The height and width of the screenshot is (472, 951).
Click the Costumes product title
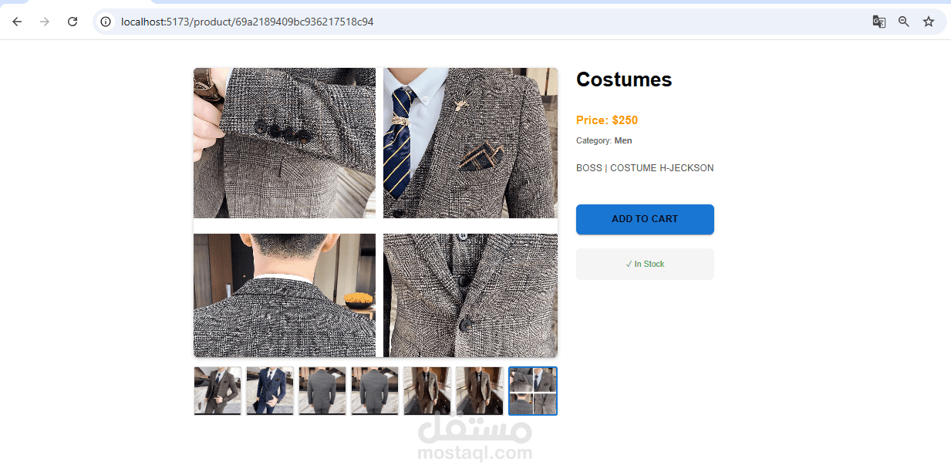[624, 79]
